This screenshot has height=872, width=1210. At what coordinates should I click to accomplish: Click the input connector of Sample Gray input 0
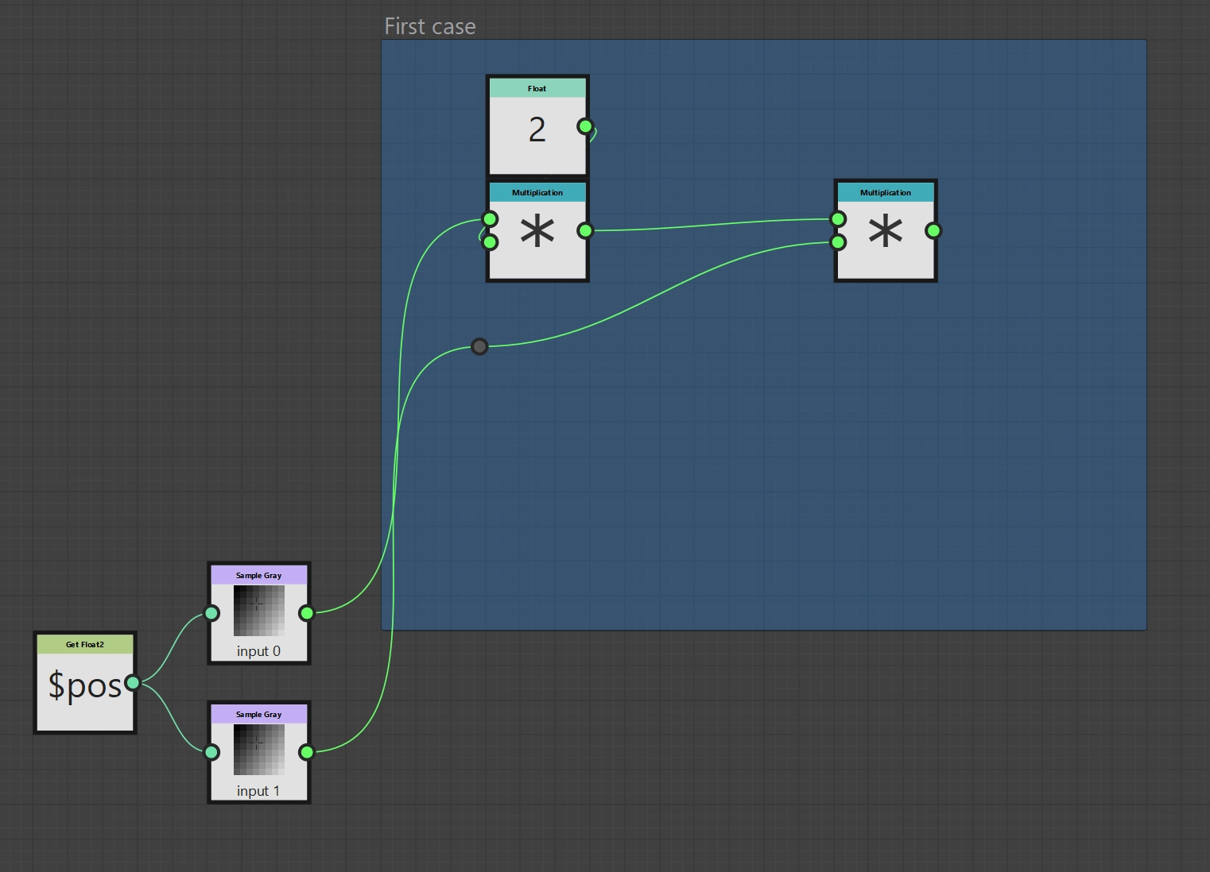pyautogui.click(x=211, y=613)
